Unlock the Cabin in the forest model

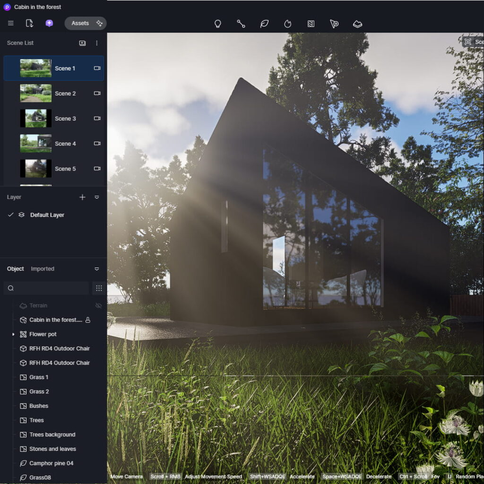87,320
